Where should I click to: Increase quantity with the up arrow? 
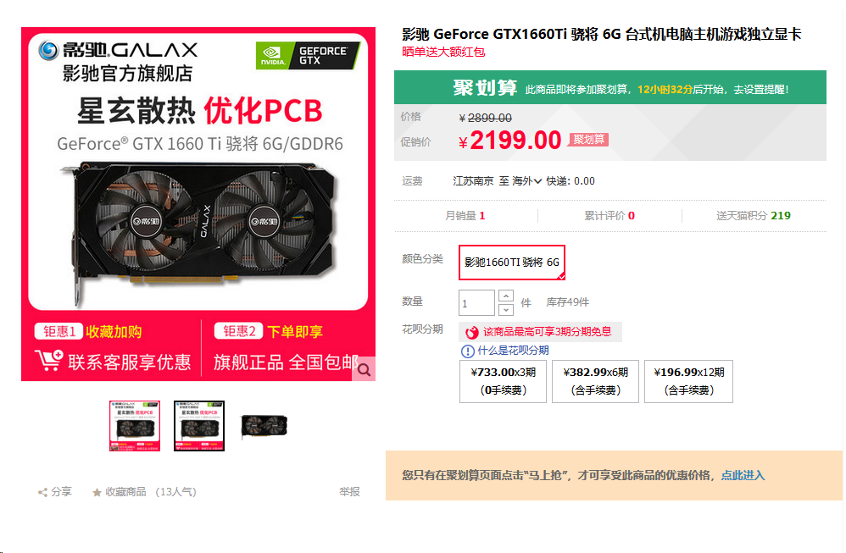505,296
